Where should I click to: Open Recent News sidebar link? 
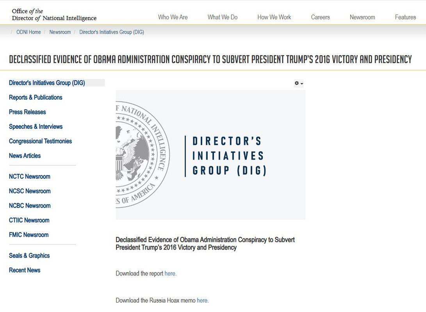coord(25,270)
